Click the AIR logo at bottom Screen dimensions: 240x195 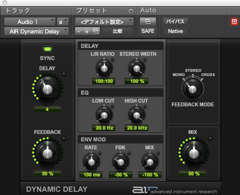click(x=145, y=190)
